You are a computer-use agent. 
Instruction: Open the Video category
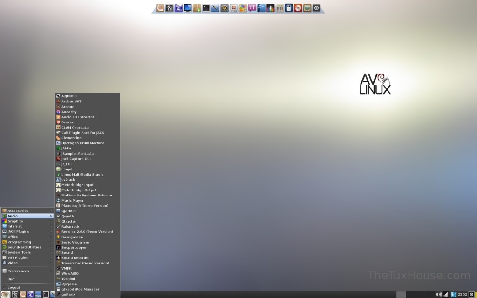pyautogui.click(x=27, y=263)
